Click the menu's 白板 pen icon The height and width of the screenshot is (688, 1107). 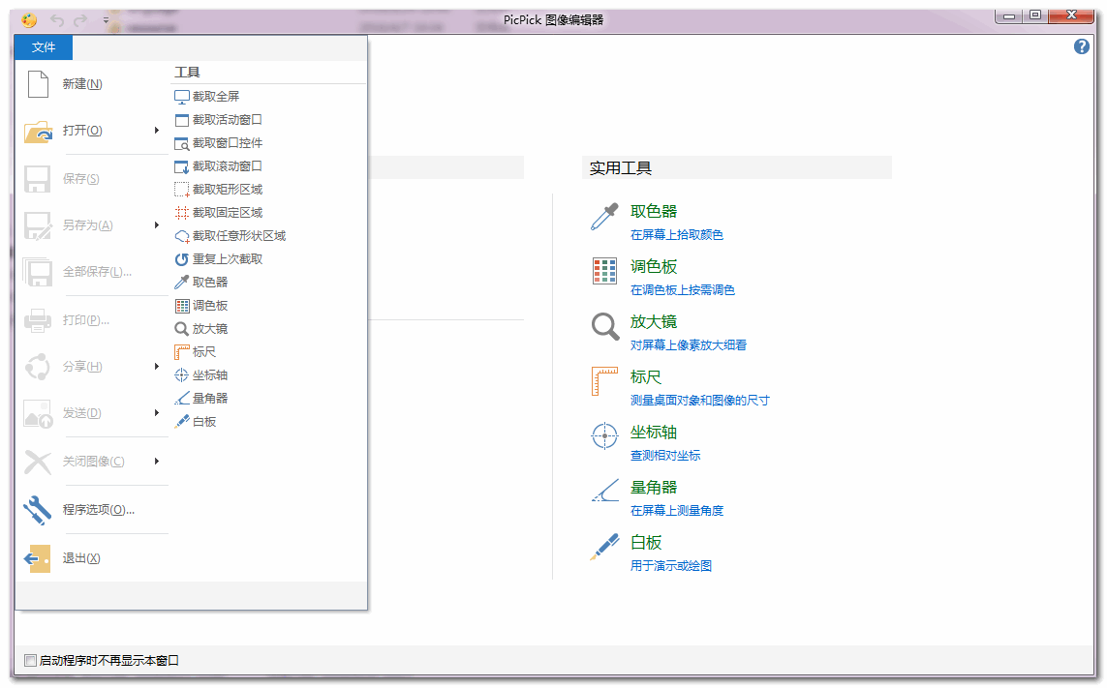click(181, 422)
